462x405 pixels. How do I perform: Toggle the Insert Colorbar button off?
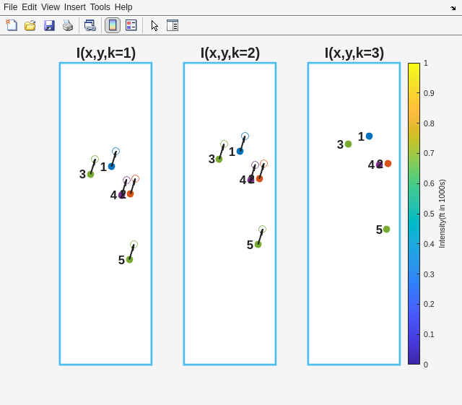pyautogui.click(x=113, y=25)
